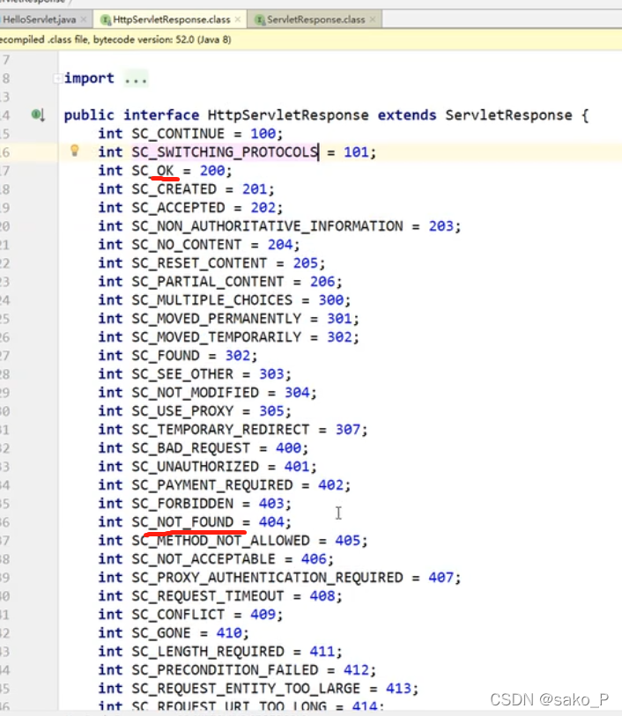622x716 pixels.
Task: Click SC_NON_AUTHORITATIVE_INFORMATION constant
Action: coord(267,226)
